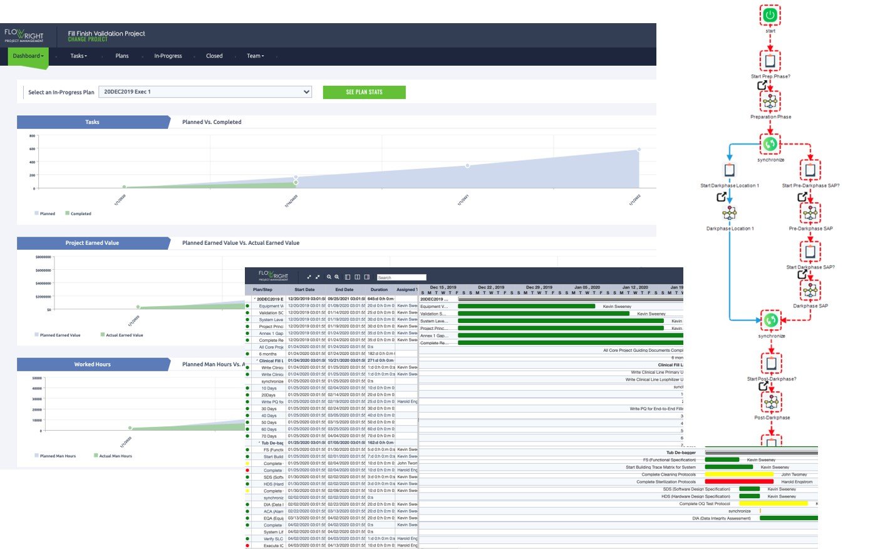This screenshot has height=549, width=885.
Task: Click the SEE PLAN STATS button
Action: click(364, 92)
